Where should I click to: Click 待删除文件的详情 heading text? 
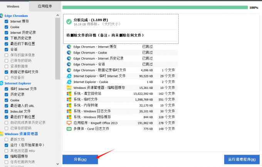click(x=105, y=35)
